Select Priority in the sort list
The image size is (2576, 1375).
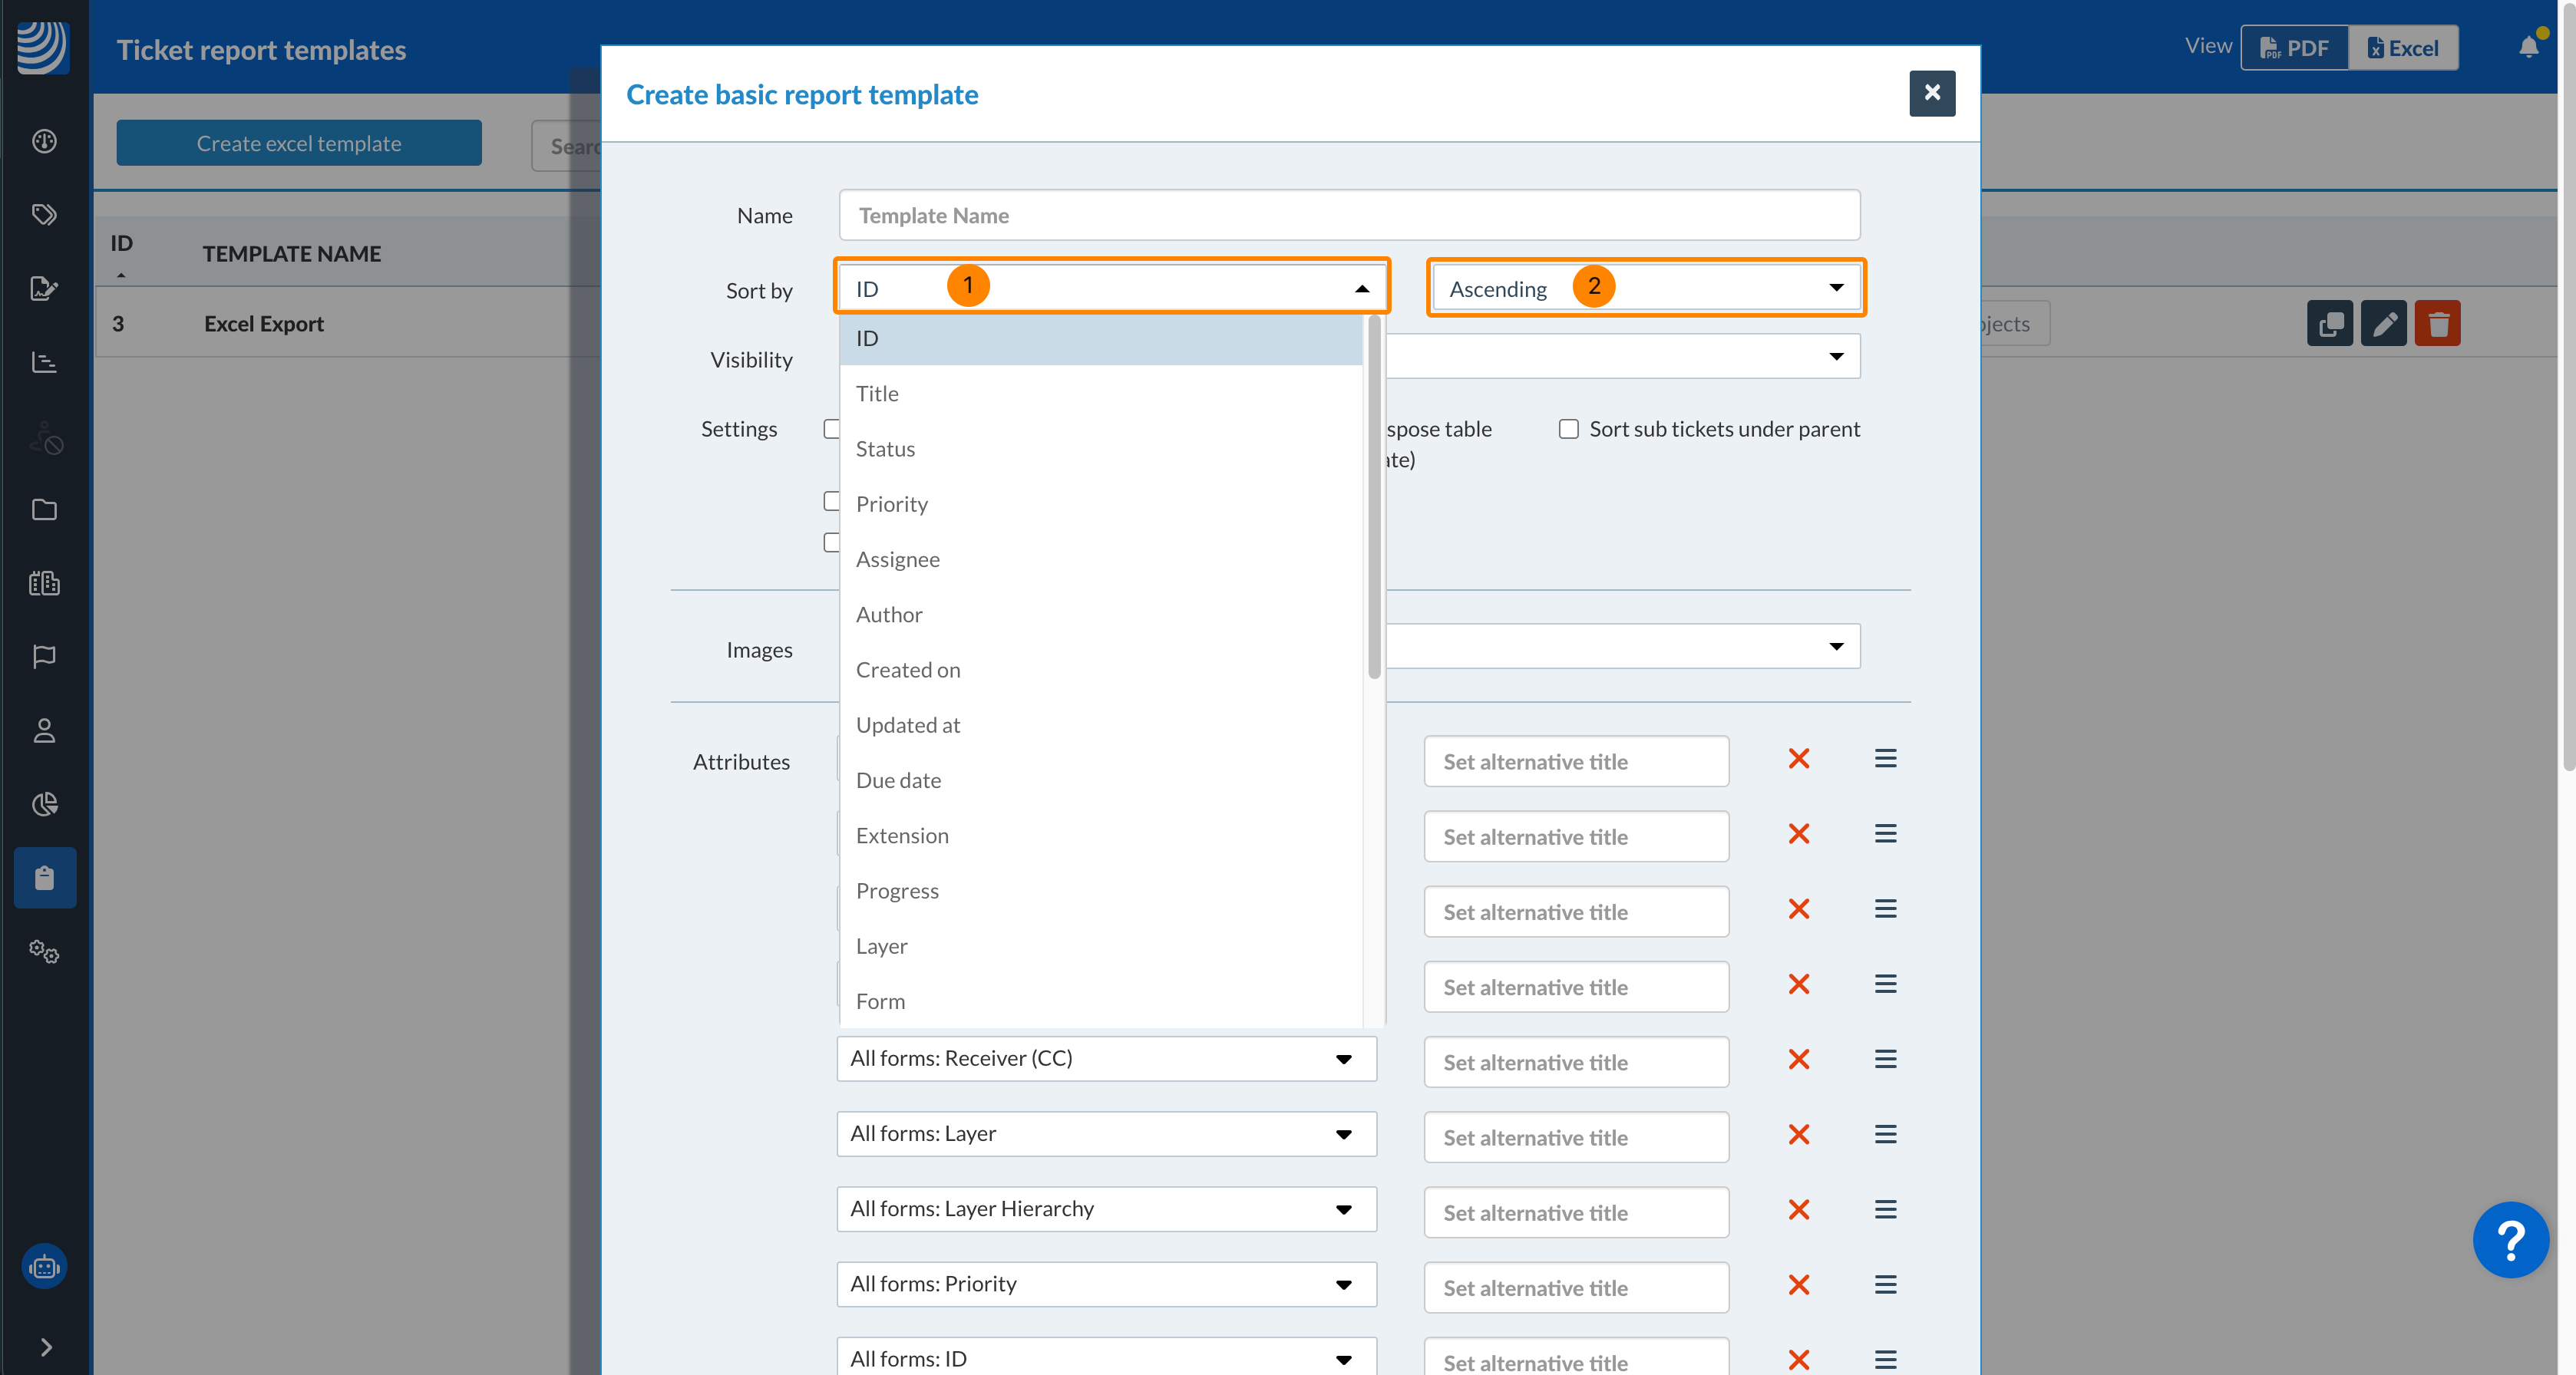tap(1101, 503)
